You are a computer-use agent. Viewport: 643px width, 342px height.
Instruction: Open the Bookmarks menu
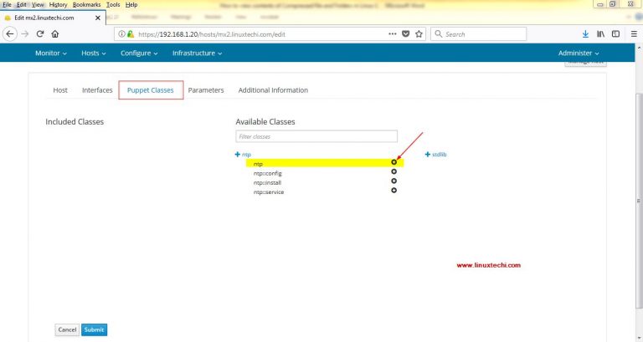pos(86,4)
